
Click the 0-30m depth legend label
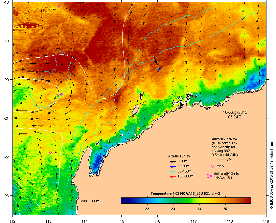point(182,161)
